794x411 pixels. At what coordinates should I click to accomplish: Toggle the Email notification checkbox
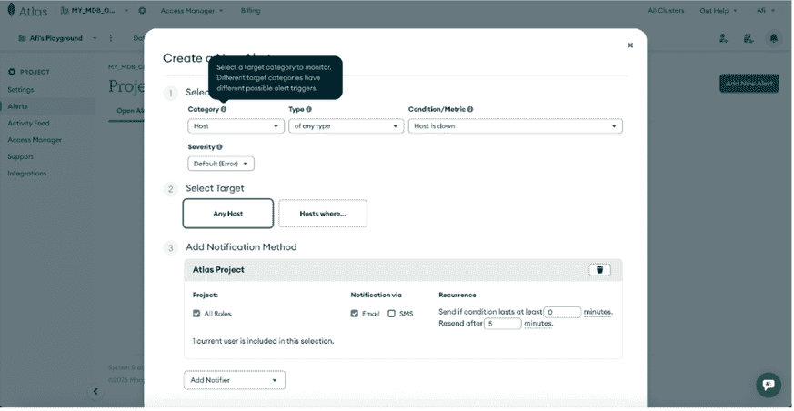pyautogui.click(x=355, y=314)
